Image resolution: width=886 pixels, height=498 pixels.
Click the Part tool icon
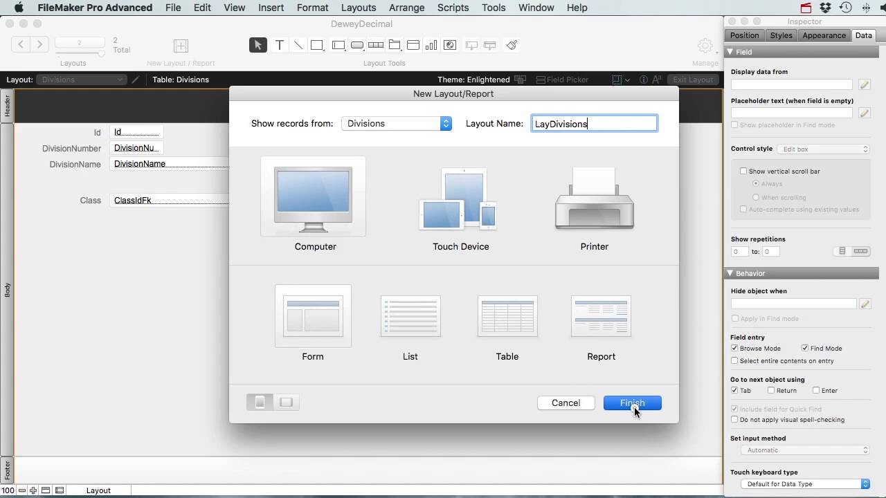tap(490, 45)
